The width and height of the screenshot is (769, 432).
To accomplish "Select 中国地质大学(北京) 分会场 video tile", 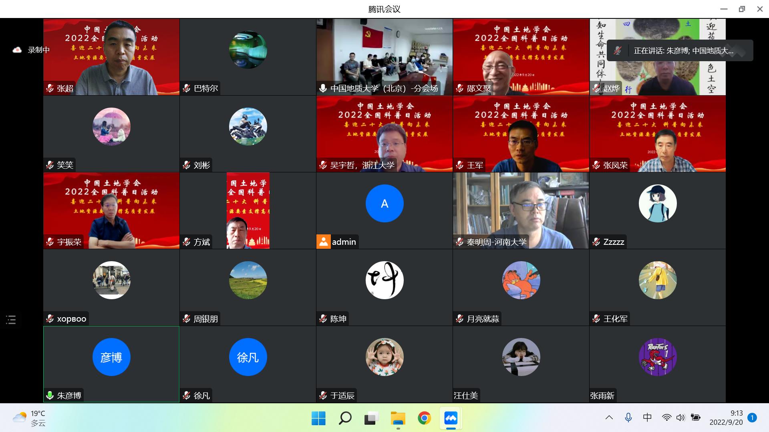I will (x=384, y=57).
